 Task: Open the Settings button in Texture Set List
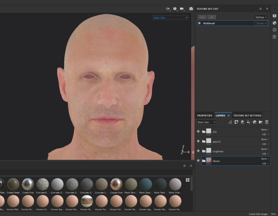(261, 17)
